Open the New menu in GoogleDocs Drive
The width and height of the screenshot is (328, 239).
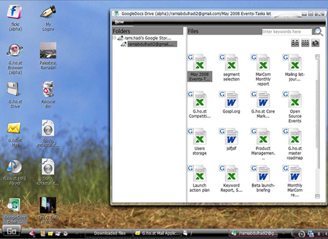click(119, 22)
